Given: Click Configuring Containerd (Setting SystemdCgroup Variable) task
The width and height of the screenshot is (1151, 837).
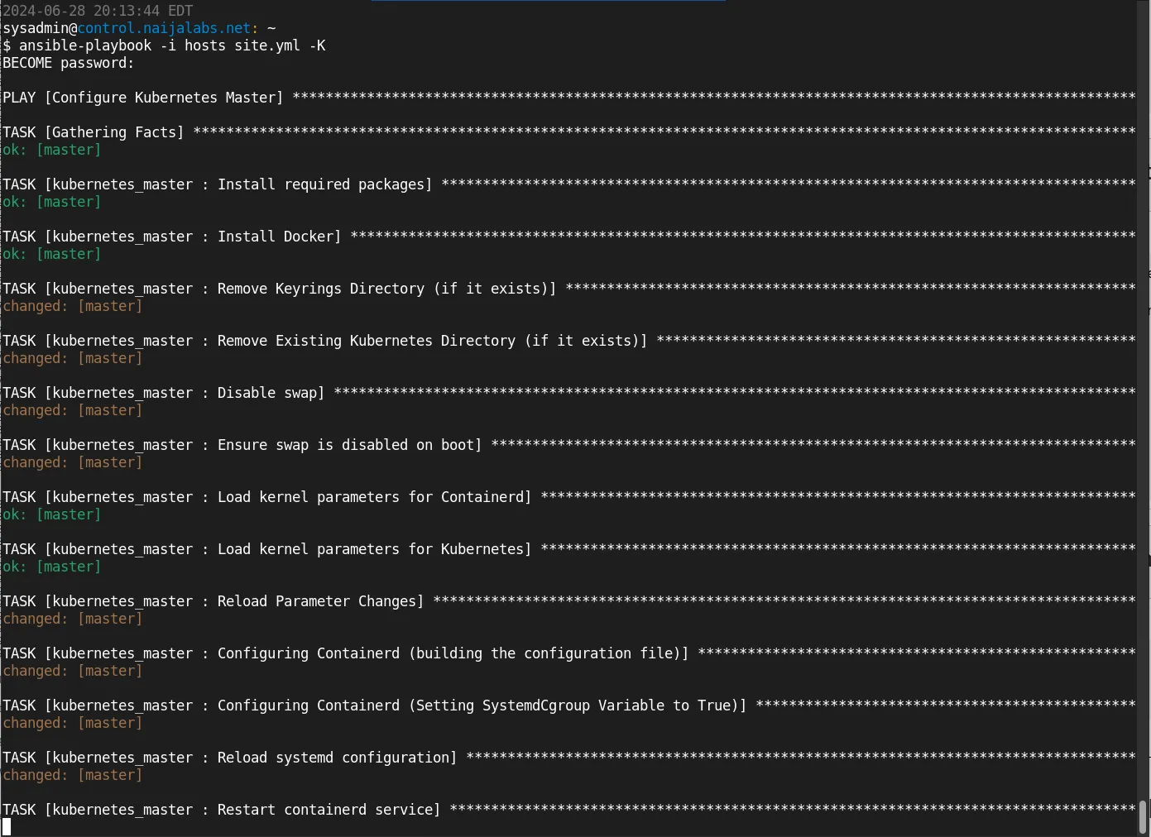Looking at the screenshot, I should [568, 705].
